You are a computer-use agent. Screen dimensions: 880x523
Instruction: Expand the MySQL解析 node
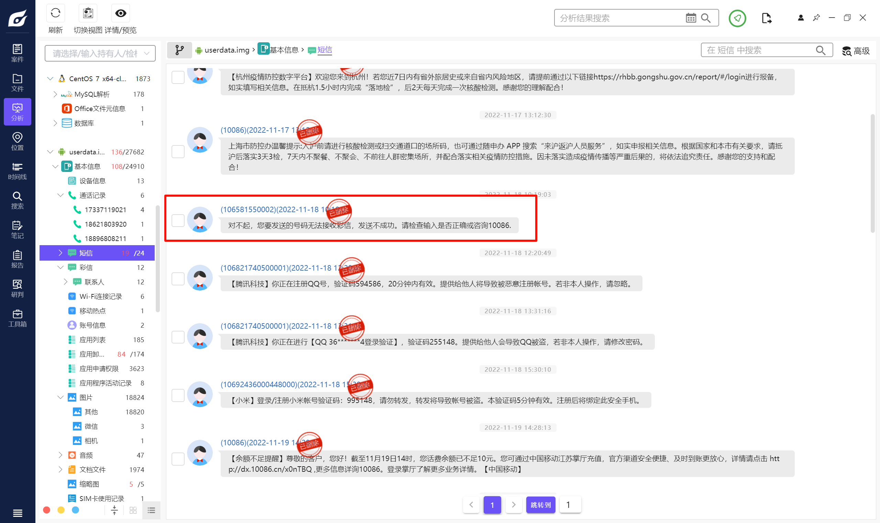coord(55,94)
